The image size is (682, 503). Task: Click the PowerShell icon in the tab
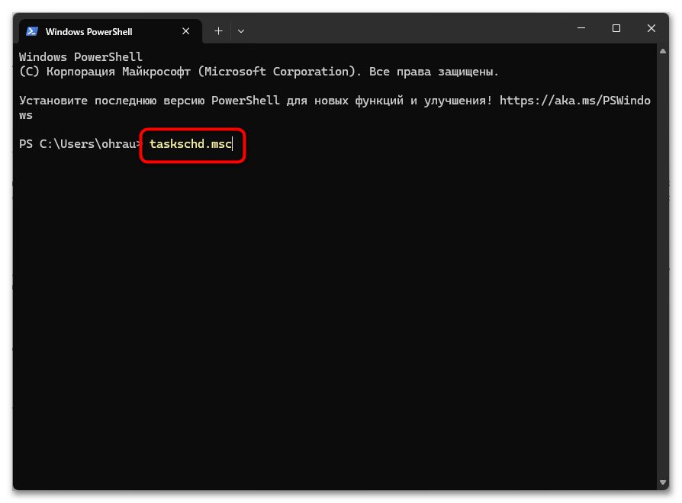[x=32, y=31]
